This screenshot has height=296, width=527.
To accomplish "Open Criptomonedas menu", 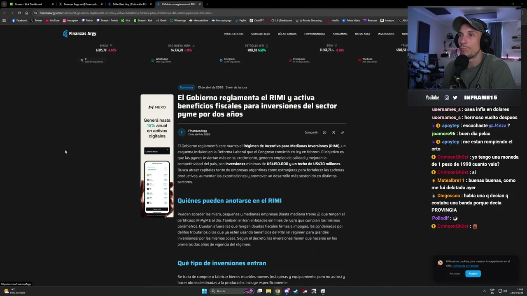I will pos(315,34).
